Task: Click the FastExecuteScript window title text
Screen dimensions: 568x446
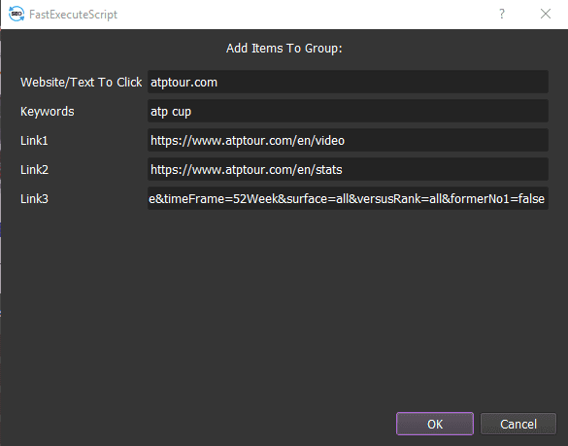Action: click(x=73, y=15)
